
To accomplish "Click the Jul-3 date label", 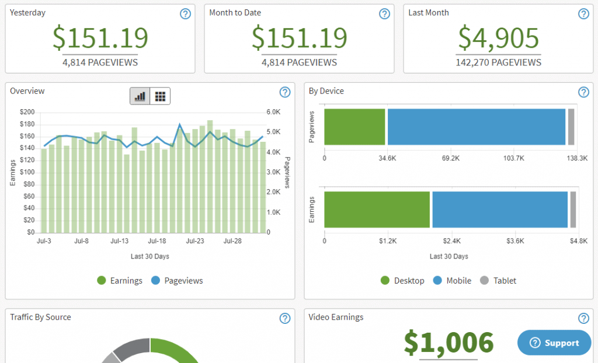I will coord(44,241).
